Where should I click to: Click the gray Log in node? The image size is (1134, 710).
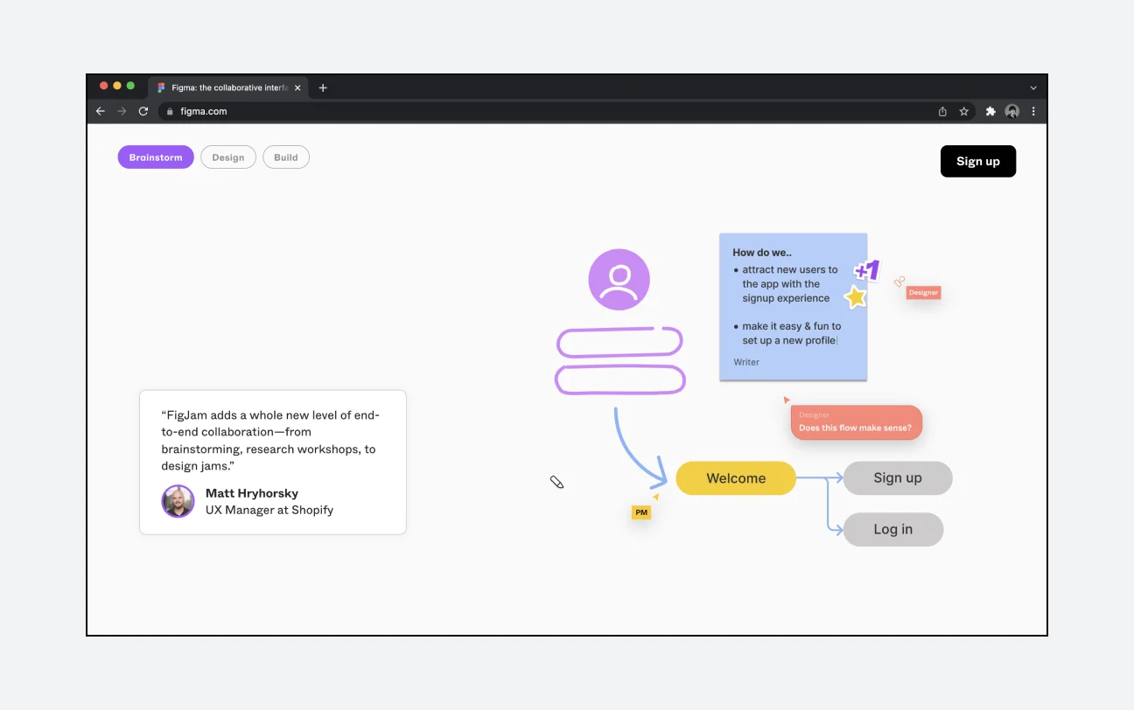(893, 529)
